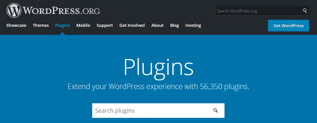The image size is (317, 123).
Task: Open the About page
Action: pyautogui.click(x=157, y=26)
